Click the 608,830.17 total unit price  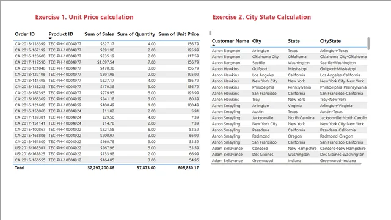(188, 168)
